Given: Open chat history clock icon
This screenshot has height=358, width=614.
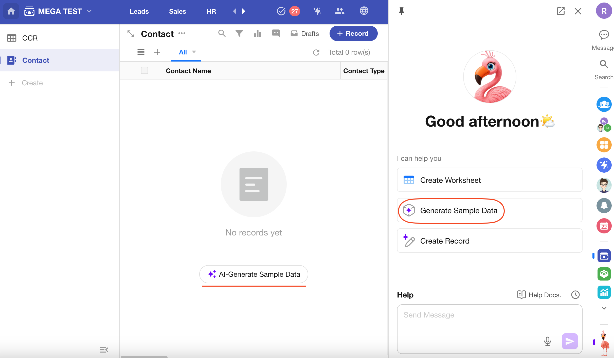Looking at the screenshot, I should click(575, 295).
